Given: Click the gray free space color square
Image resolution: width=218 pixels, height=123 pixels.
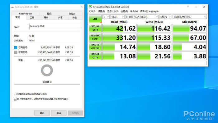Looking at the screenshot, I should [16, 52].
